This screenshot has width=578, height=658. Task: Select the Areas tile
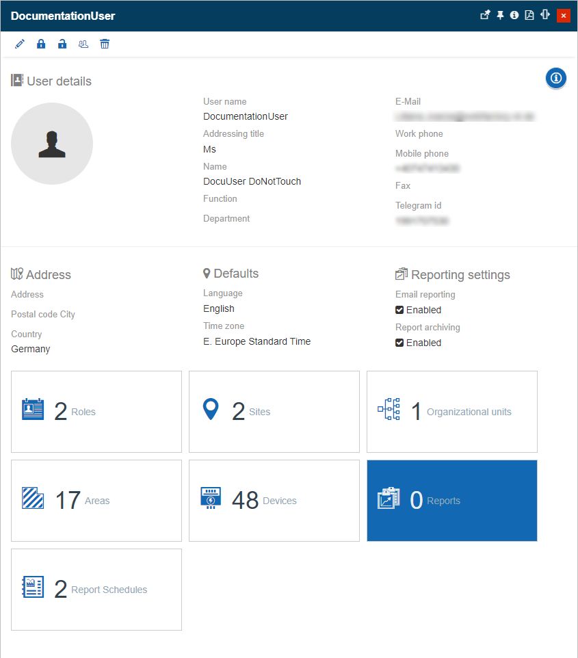pos(96,501)
